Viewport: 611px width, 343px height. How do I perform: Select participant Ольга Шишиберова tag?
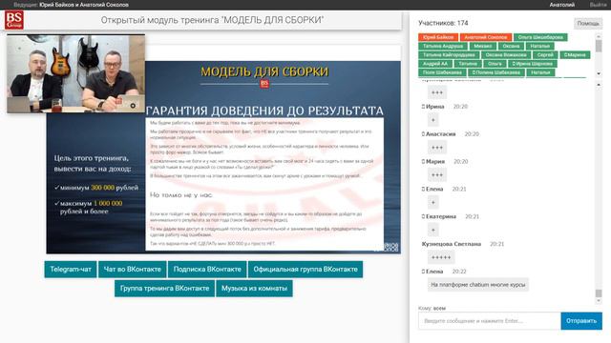click(x=540, y=37)
